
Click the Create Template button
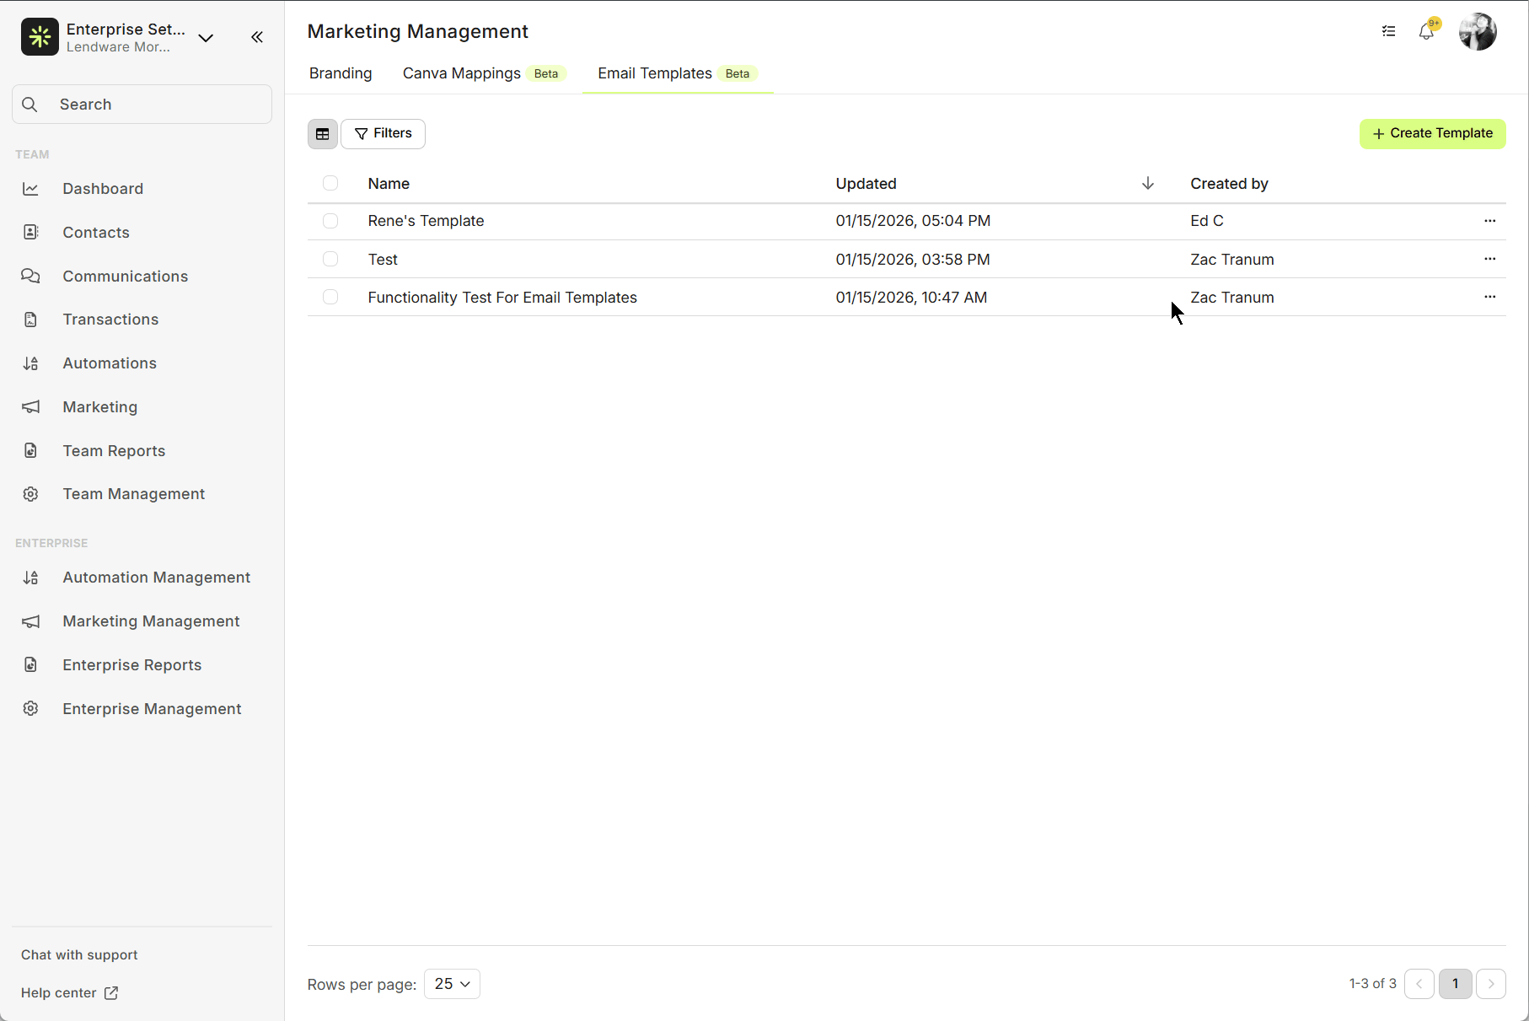(x=1432, y=134)
